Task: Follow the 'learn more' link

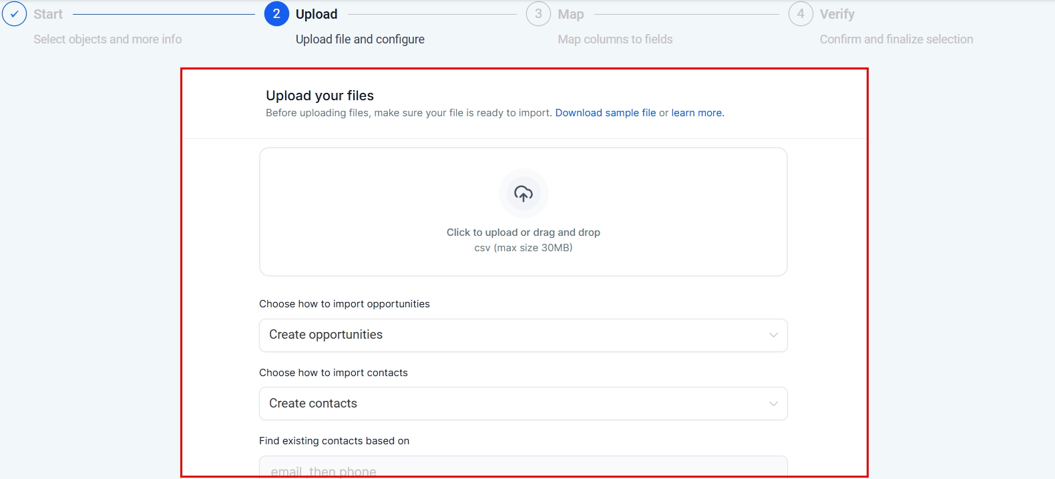Action: coord(697,113)
